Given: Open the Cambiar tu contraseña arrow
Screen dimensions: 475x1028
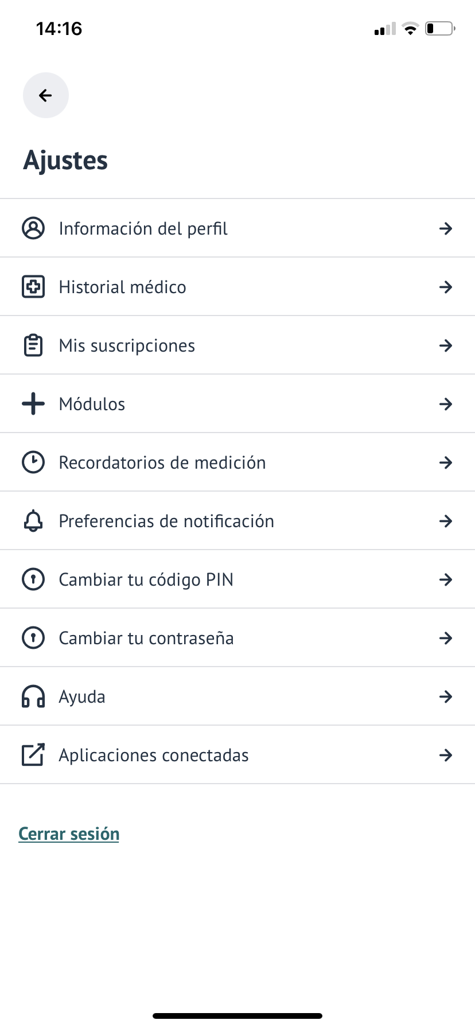Looking at the screenshot, I should tap(446, 638).
